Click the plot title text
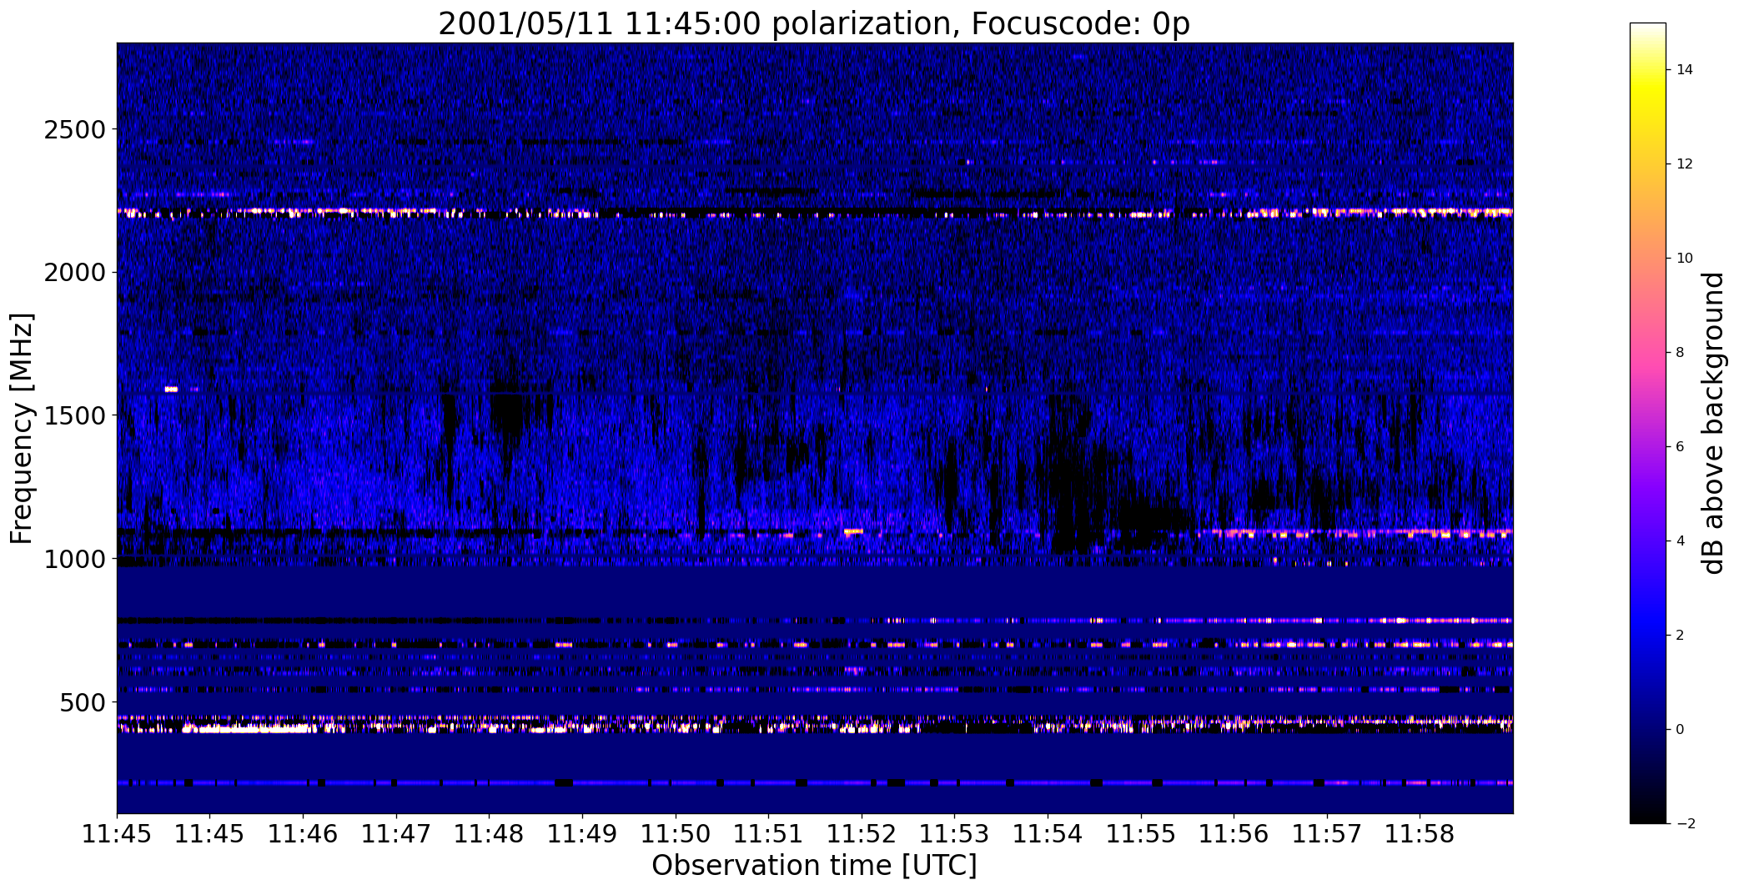Image resolution: width=1739 pixels, height=890 pixels. (813, 24)
